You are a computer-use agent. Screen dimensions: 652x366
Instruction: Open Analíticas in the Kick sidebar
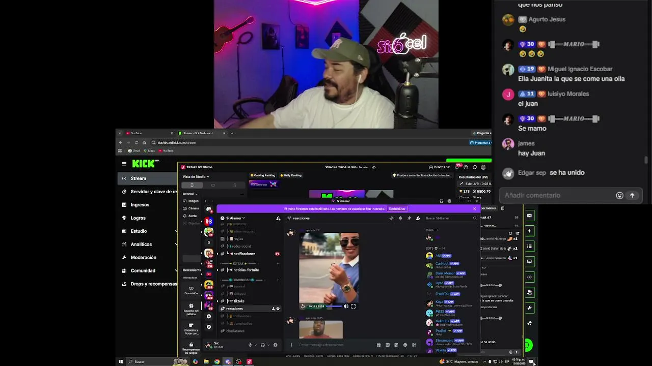click(x=148, y=245)
